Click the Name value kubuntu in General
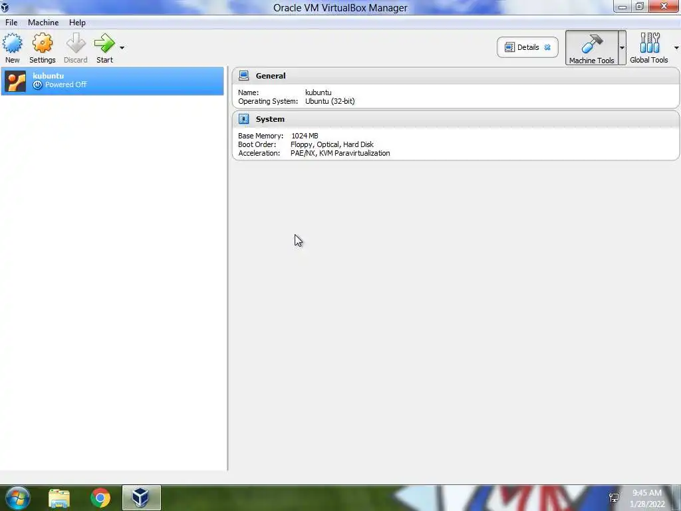 tap(318, 92)
